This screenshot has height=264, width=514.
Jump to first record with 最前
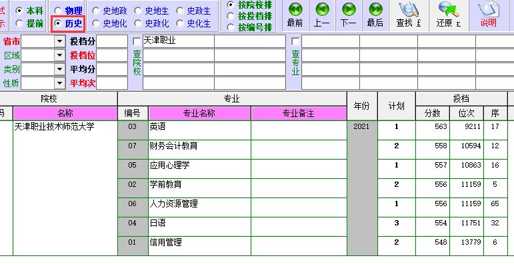(295, 15)
